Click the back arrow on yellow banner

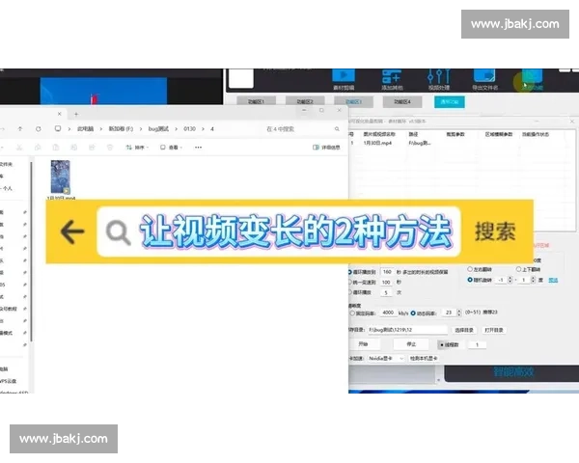pos(72,231)
